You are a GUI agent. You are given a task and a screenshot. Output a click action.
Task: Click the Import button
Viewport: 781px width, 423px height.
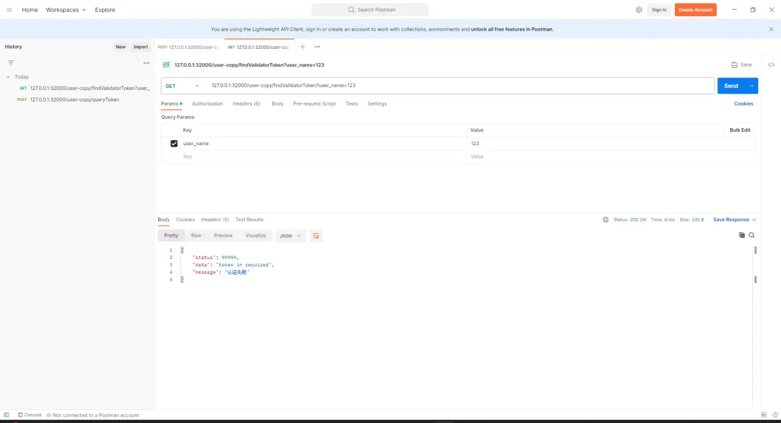pyautogui.click(x=141, y=47)
